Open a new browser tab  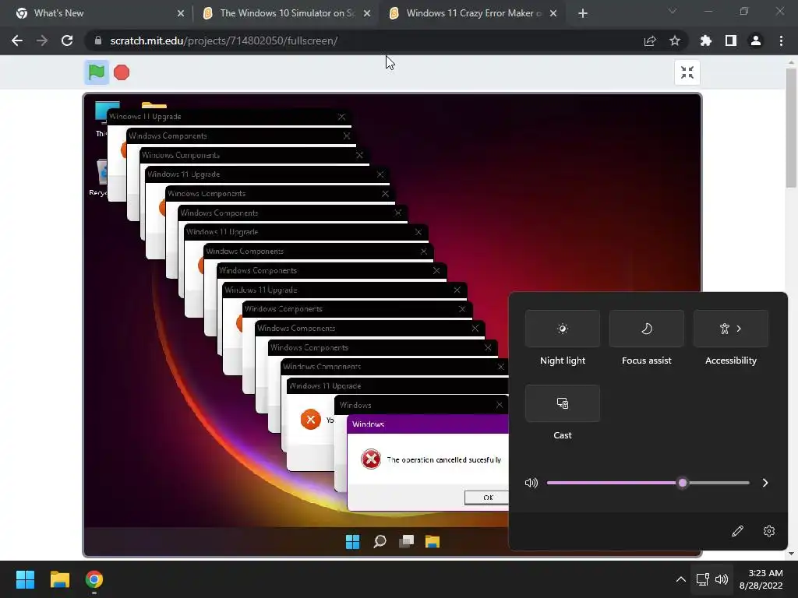click(583, 13)
